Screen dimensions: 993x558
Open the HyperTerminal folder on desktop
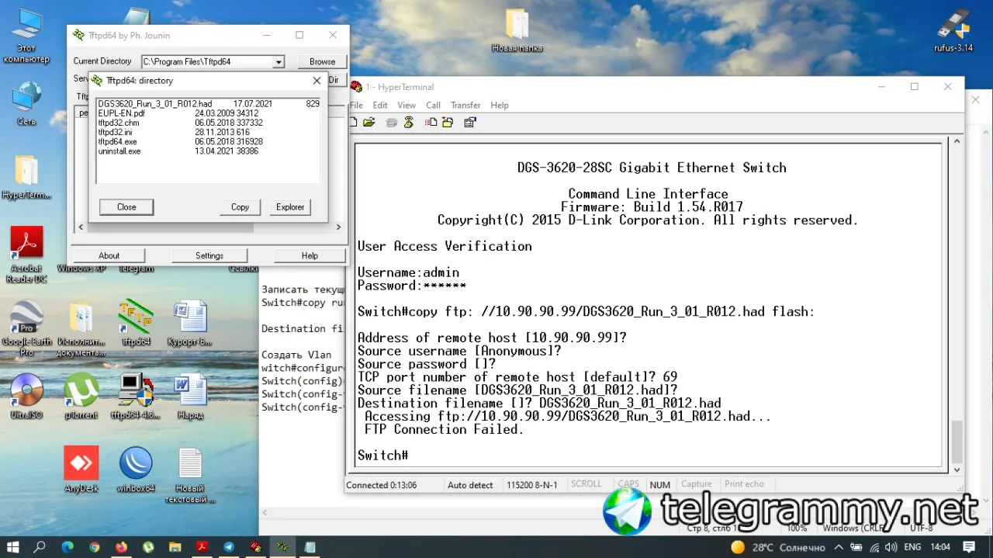pyautogui.click(x=26, y=177)
